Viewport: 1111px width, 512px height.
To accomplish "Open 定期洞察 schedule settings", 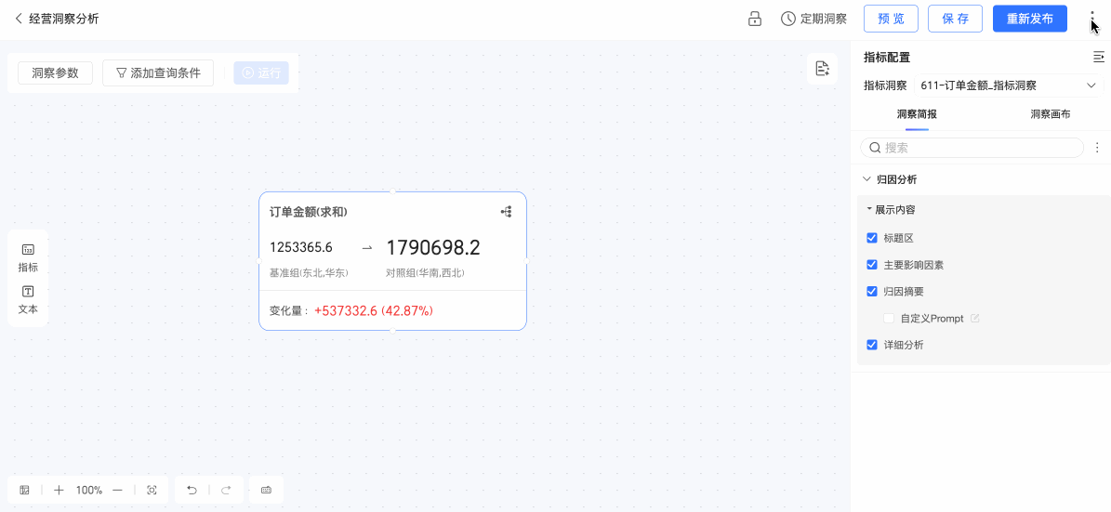I will pos(814,19).
